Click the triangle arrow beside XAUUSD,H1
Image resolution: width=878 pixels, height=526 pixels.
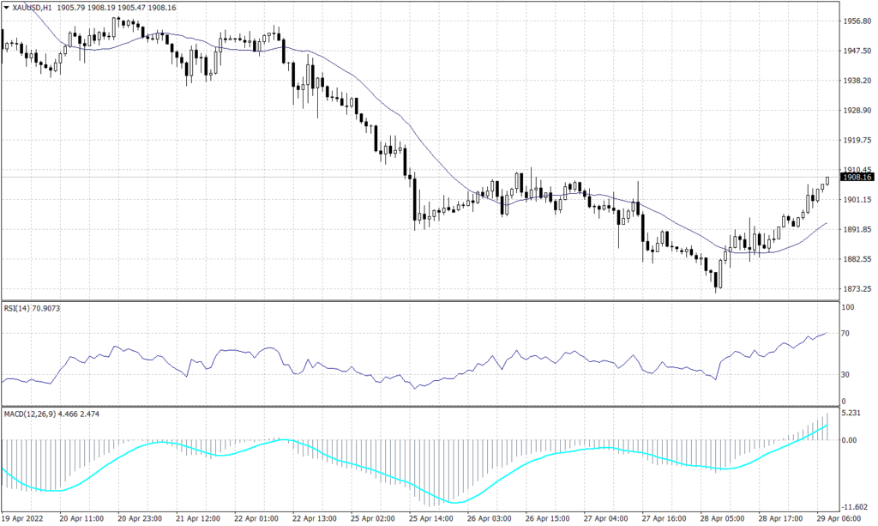click(x=6, y=7)
